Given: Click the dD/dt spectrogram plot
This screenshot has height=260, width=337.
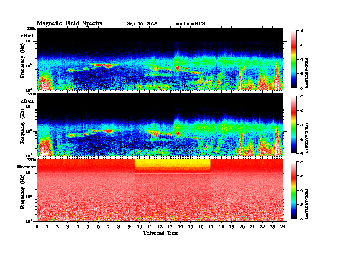Looking at the screenshot, I should click(160, 125).
